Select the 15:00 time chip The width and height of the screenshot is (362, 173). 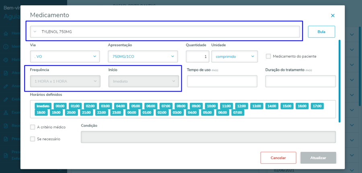[x=287, y=106]
